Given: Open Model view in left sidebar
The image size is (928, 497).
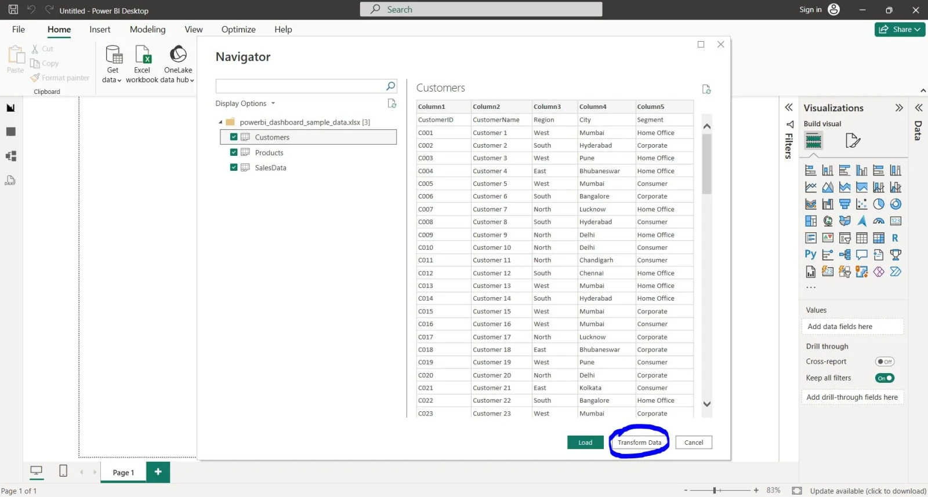Looking at the screenshot, I should pos(10,156).
